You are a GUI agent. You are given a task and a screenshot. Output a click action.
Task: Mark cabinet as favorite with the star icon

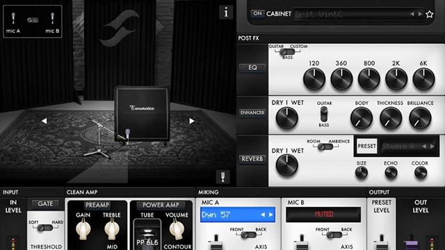430,14
